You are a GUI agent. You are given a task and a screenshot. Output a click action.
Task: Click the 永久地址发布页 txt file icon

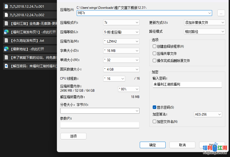6,40
